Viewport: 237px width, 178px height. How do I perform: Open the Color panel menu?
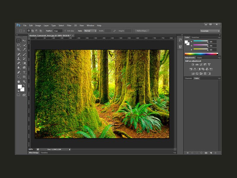[220, 37]
